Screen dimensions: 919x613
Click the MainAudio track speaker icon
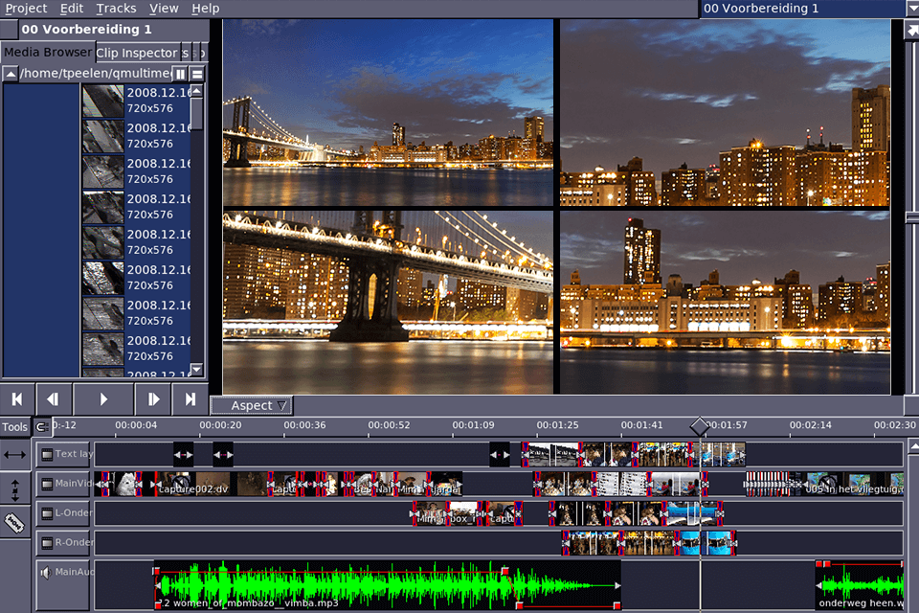click(45, 573)
